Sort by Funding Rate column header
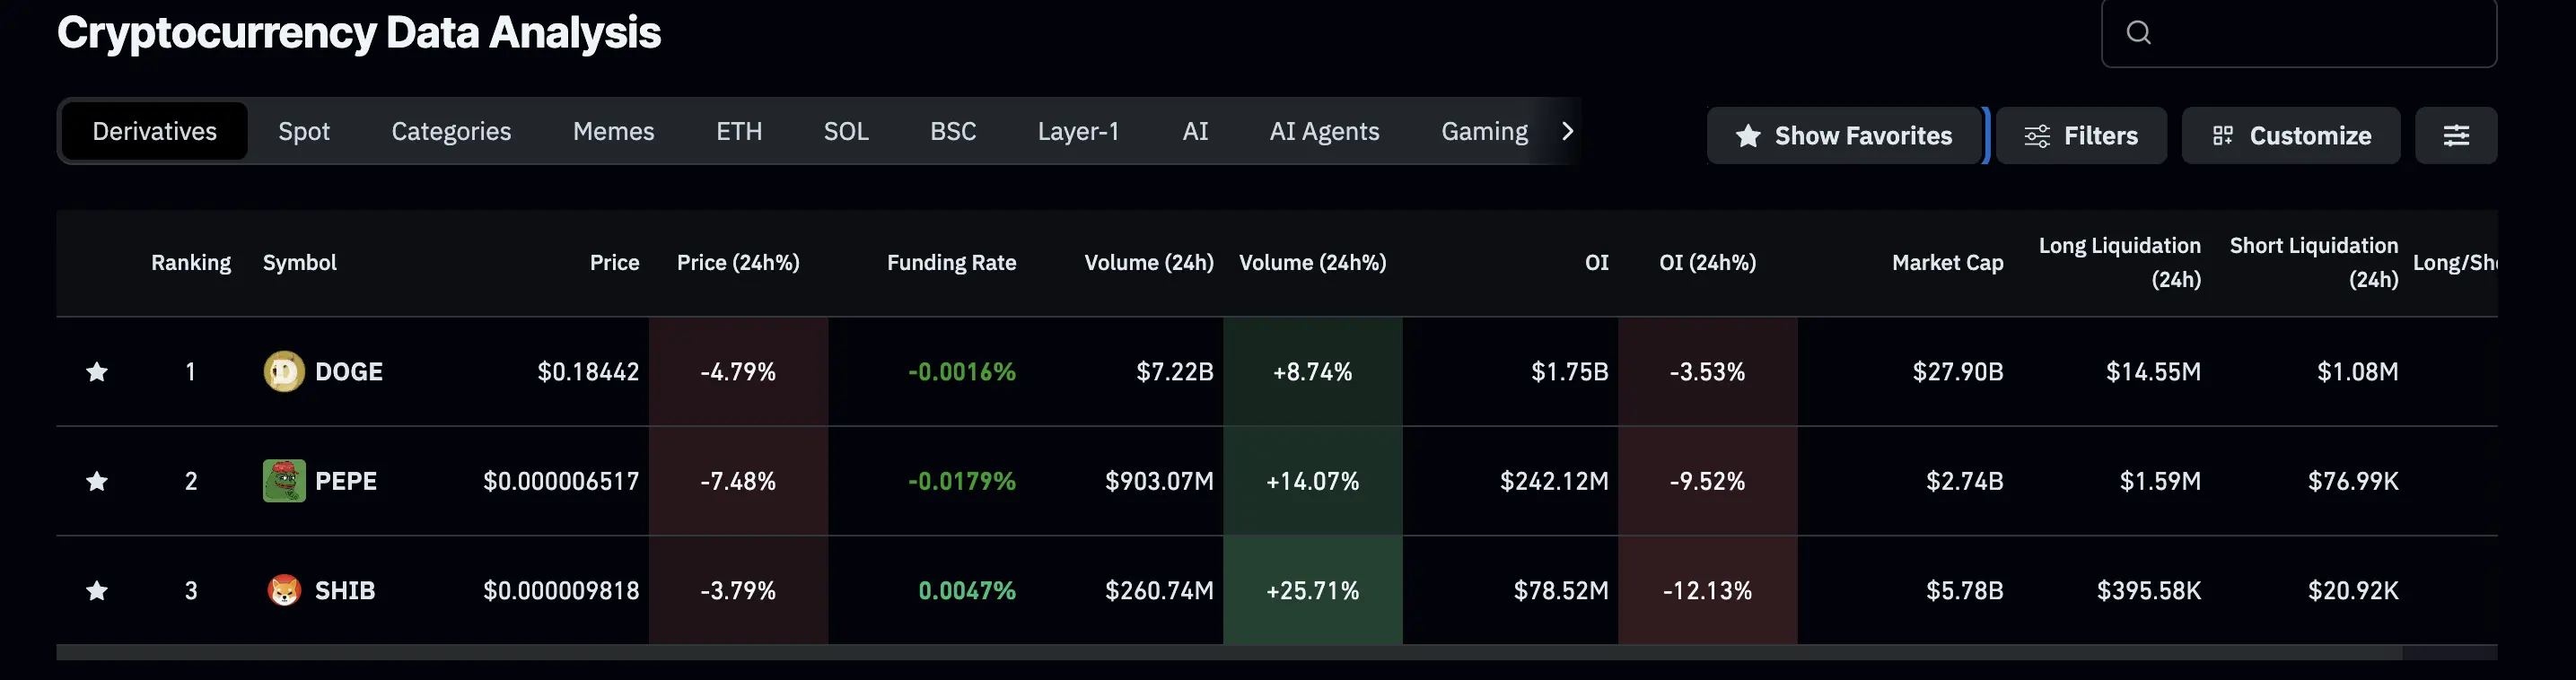Image resolution: width=2576 pixels, height=680 pixels. click(x=951, y=263)
